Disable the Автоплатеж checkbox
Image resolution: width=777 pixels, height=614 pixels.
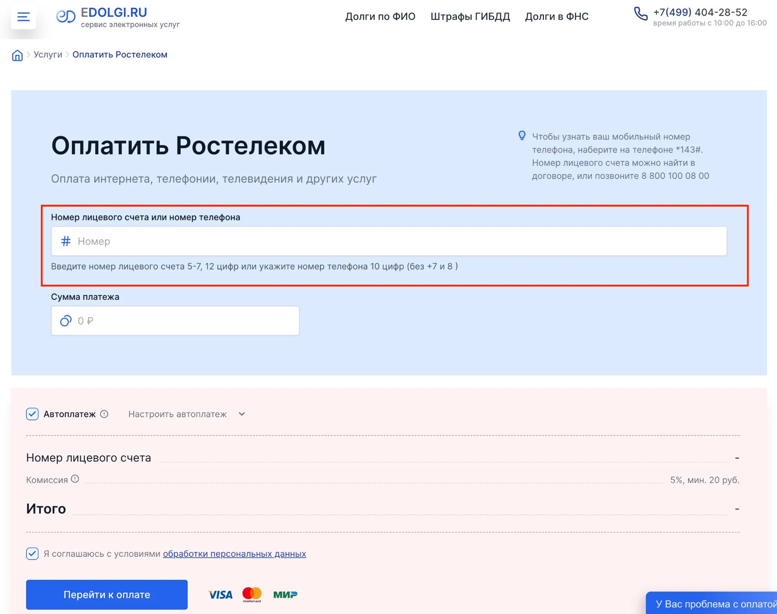pyautogui.click(x=32, y=414)
